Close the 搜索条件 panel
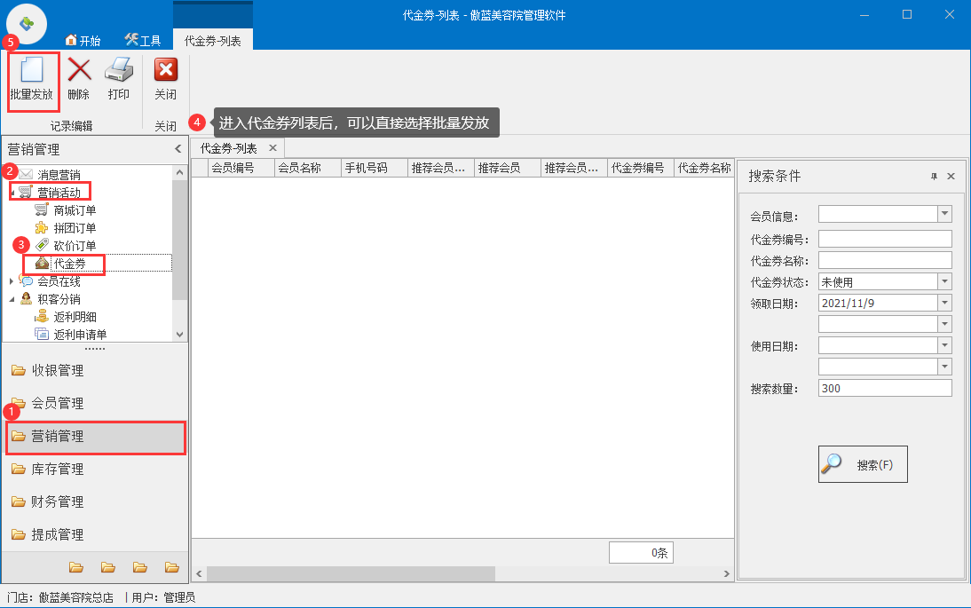Screen dimensions: 971x608 click(951, 177)
